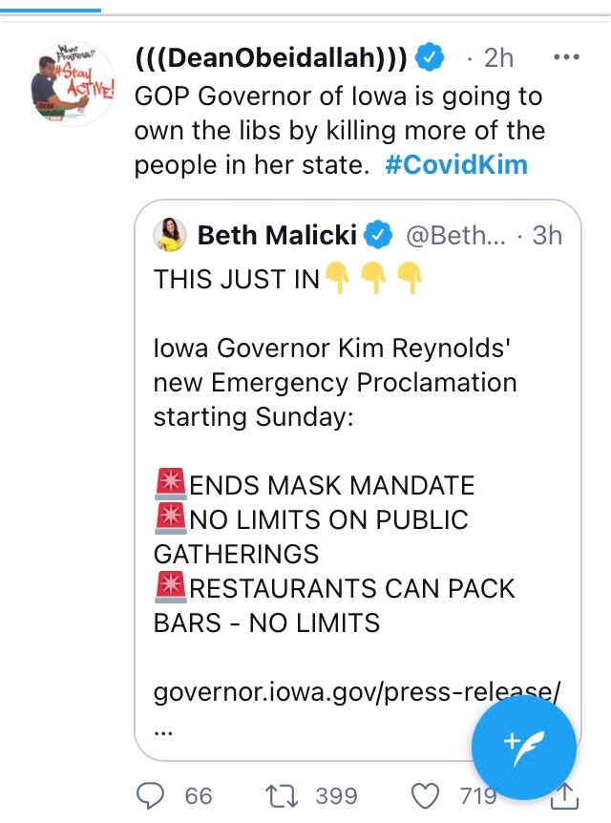Open Beth Malicki's small avatar
Viewport: 611px width, 823px height.
tap(169, 235)
